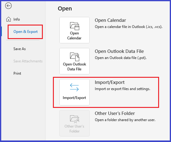Click the shared folder people icon
The image size is (171, 142).
pyautogui.click(x=74, y=119)
